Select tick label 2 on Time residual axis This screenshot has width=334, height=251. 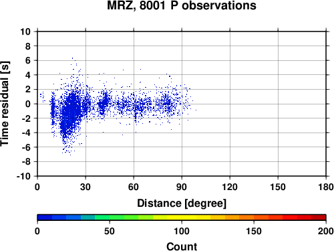28,90
